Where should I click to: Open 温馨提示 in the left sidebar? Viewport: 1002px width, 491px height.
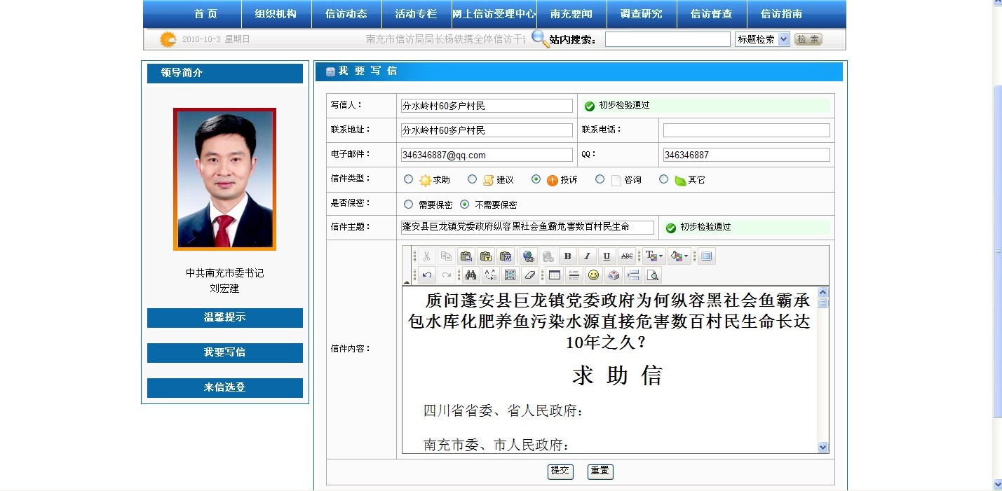coord(225,317)
